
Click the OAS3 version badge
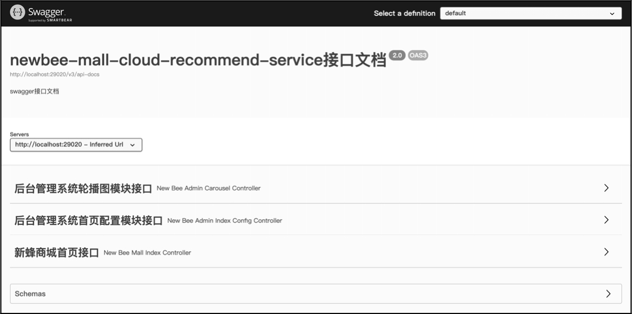[418, 55]
